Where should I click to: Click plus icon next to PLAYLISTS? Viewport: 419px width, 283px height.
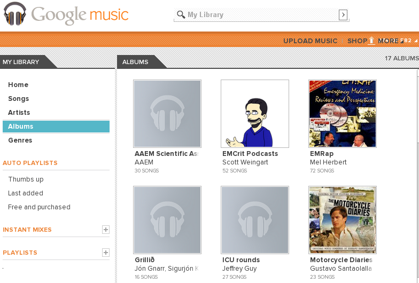106,252
